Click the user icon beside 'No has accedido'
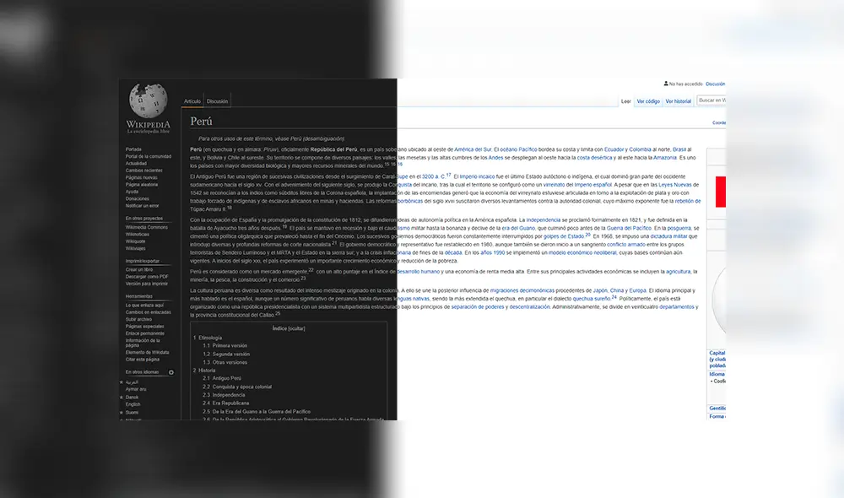Image resolution: width=844 pixels, height=498 pixels. (666, 83)
